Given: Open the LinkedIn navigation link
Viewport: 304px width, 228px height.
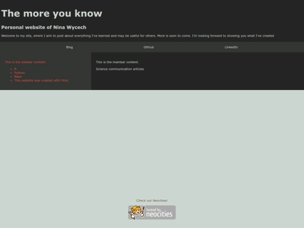Looking at the screenshot, I should pyautogui.click(x=231, y=47).
